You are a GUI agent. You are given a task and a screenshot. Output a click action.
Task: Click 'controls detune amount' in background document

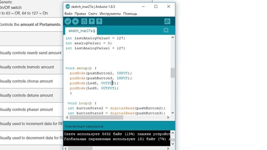pos(33,95)
